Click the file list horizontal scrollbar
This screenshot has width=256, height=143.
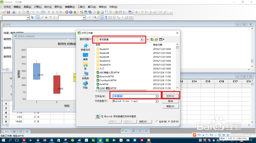122,91
